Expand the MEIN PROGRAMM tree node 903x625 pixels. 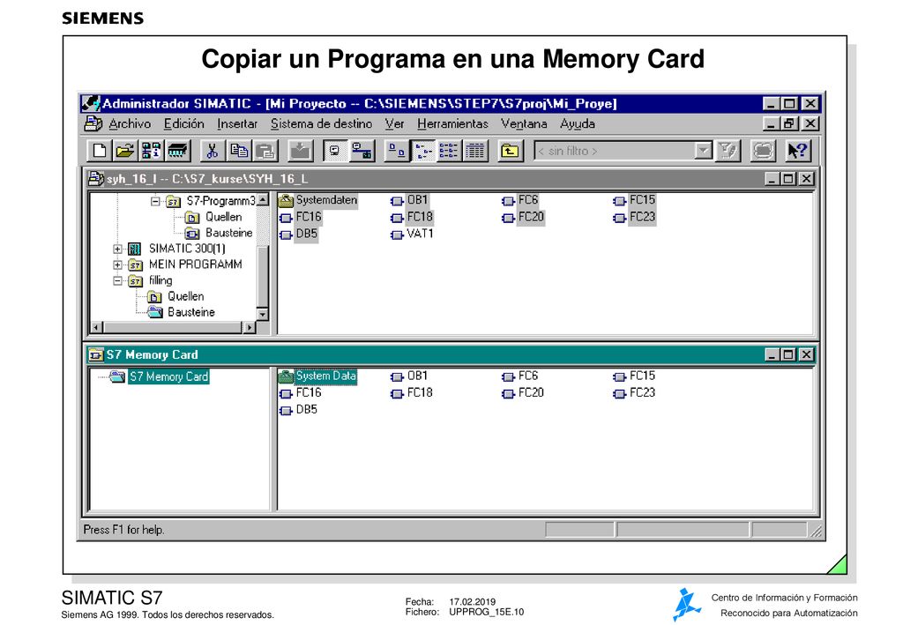[x=117, y=265]
